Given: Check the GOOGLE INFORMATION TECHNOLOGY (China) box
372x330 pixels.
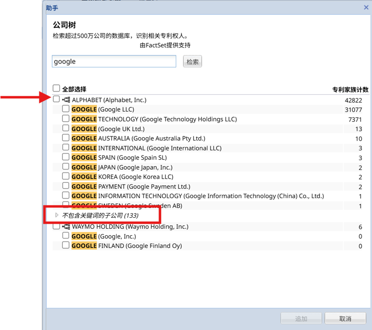Looking at the screenshot, I should (66, 195).
